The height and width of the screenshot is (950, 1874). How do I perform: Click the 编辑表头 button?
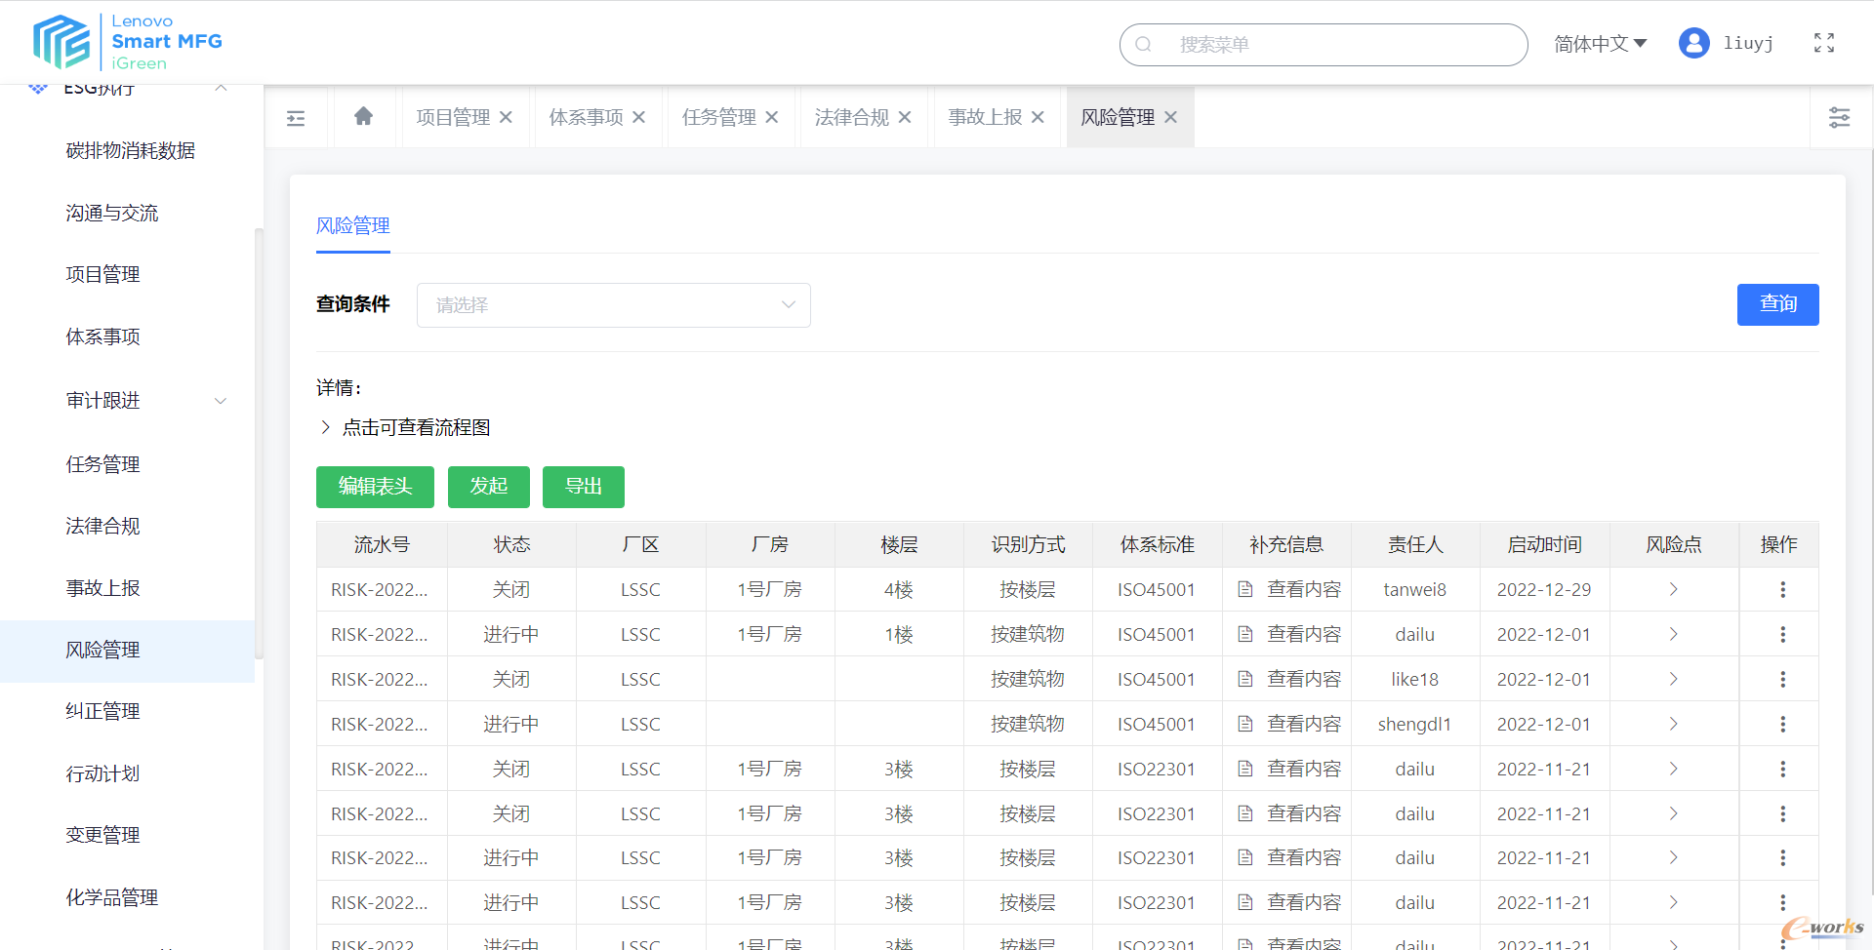(x=375, y=487)
